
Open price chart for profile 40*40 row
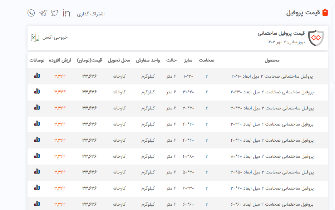pos(37,140)
